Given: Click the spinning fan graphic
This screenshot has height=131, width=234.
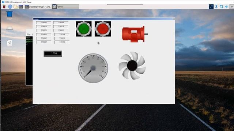Looking at the screenshot, I should [x=132, y=65].
